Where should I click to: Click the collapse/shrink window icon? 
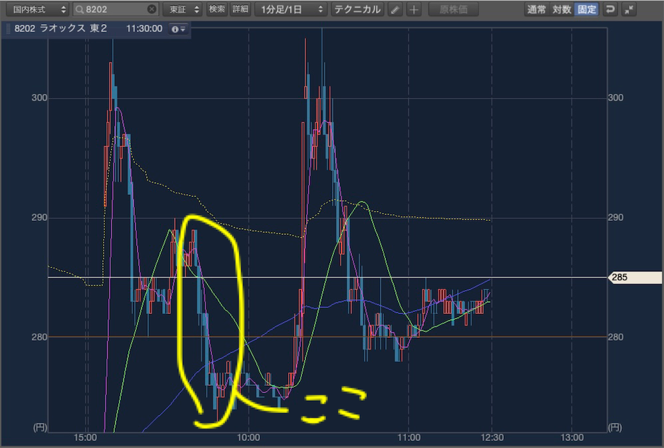(629, 9)
